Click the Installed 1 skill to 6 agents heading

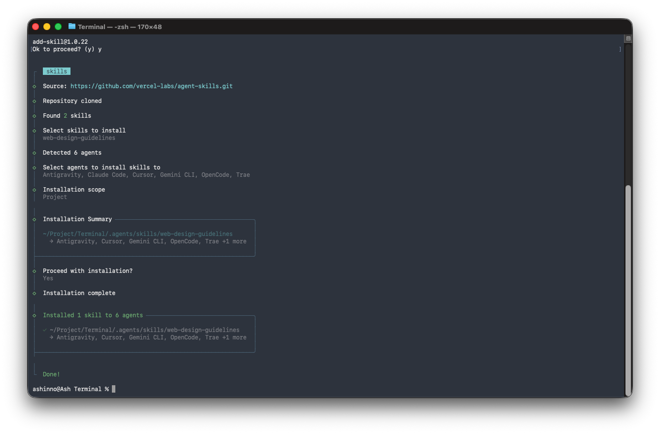point(93,315)
